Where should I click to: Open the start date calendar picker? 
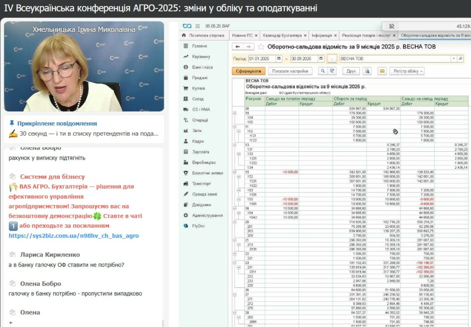(x=279, y=59)
